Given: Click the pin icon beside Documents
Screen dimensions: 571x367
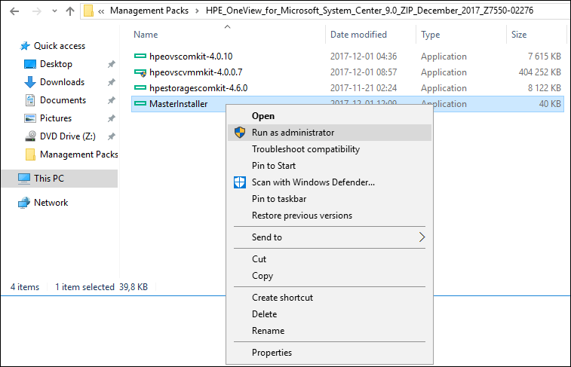Looking at the screenshot, I should coord(112,100).
